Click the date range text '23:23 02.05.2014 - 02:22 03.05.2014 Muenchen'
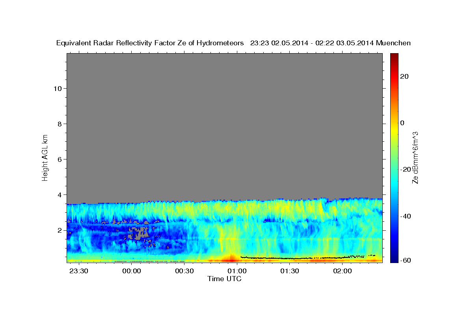The image size is (473, 315). (x=330, y=43)
